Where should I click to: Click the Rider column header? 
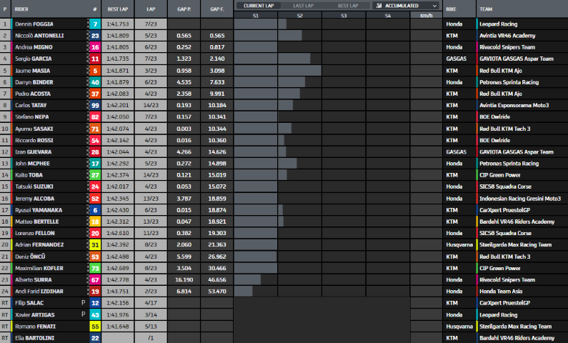coord(22,10)
